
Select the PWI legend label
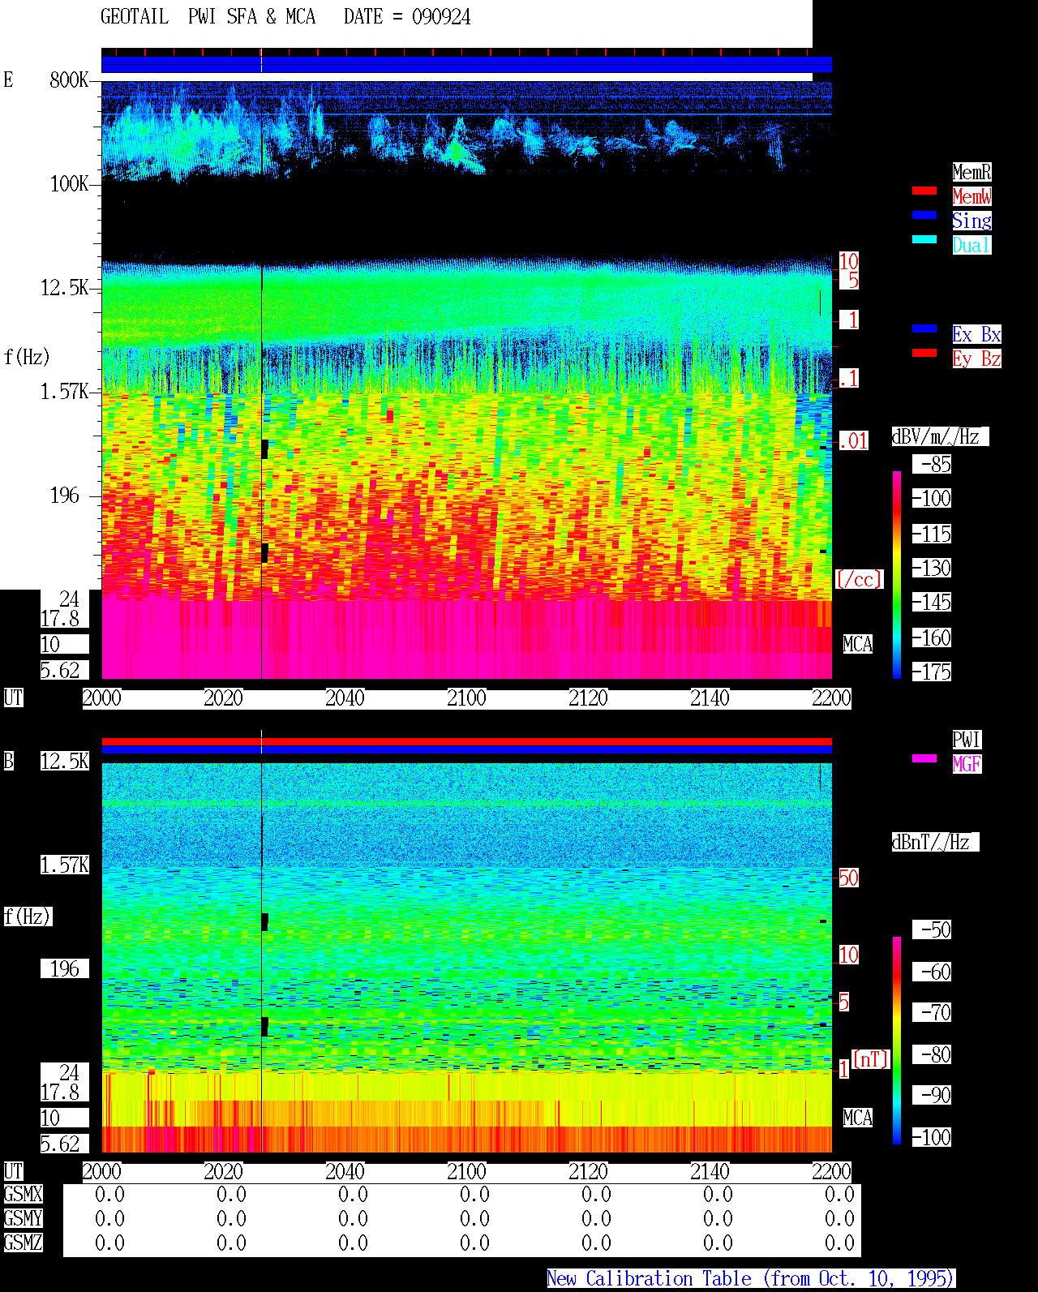coord(967,740)
